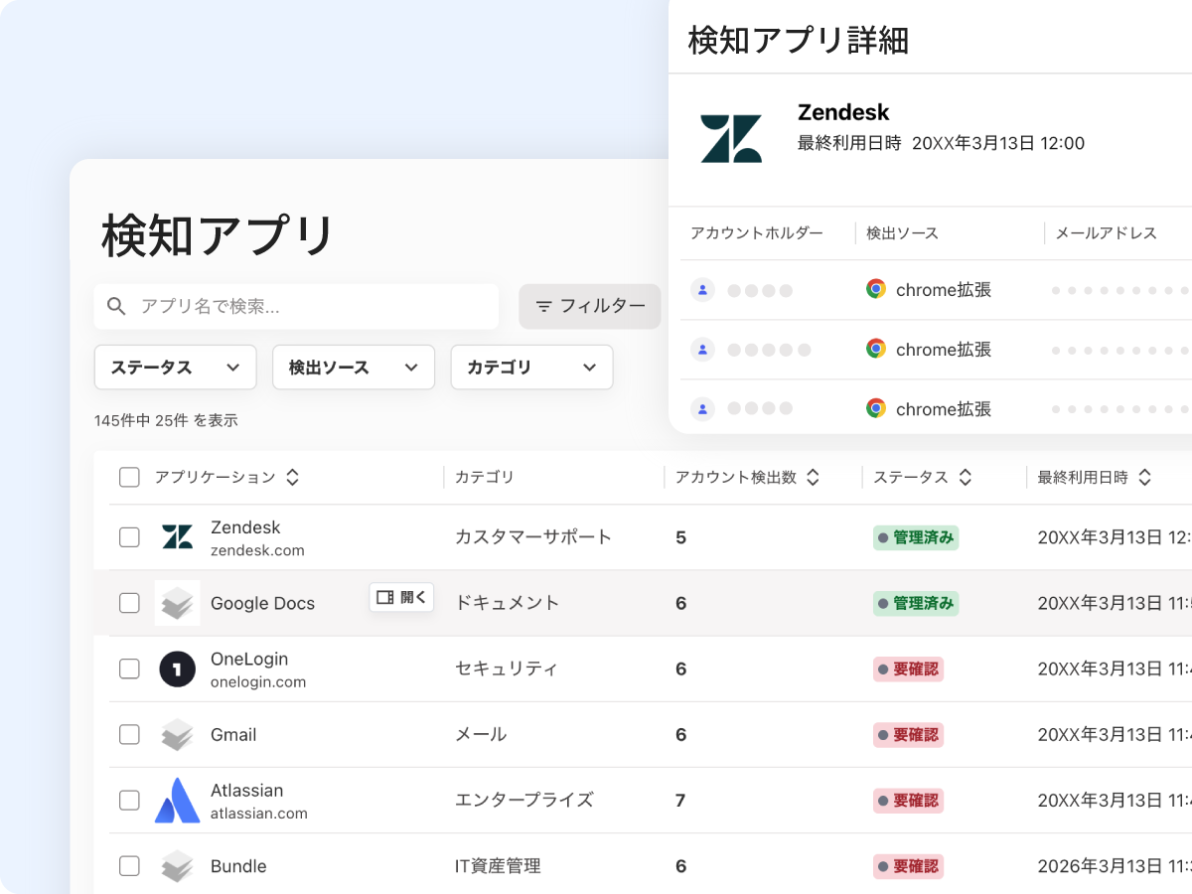Click the Gmail placeholder app icon

178,735
